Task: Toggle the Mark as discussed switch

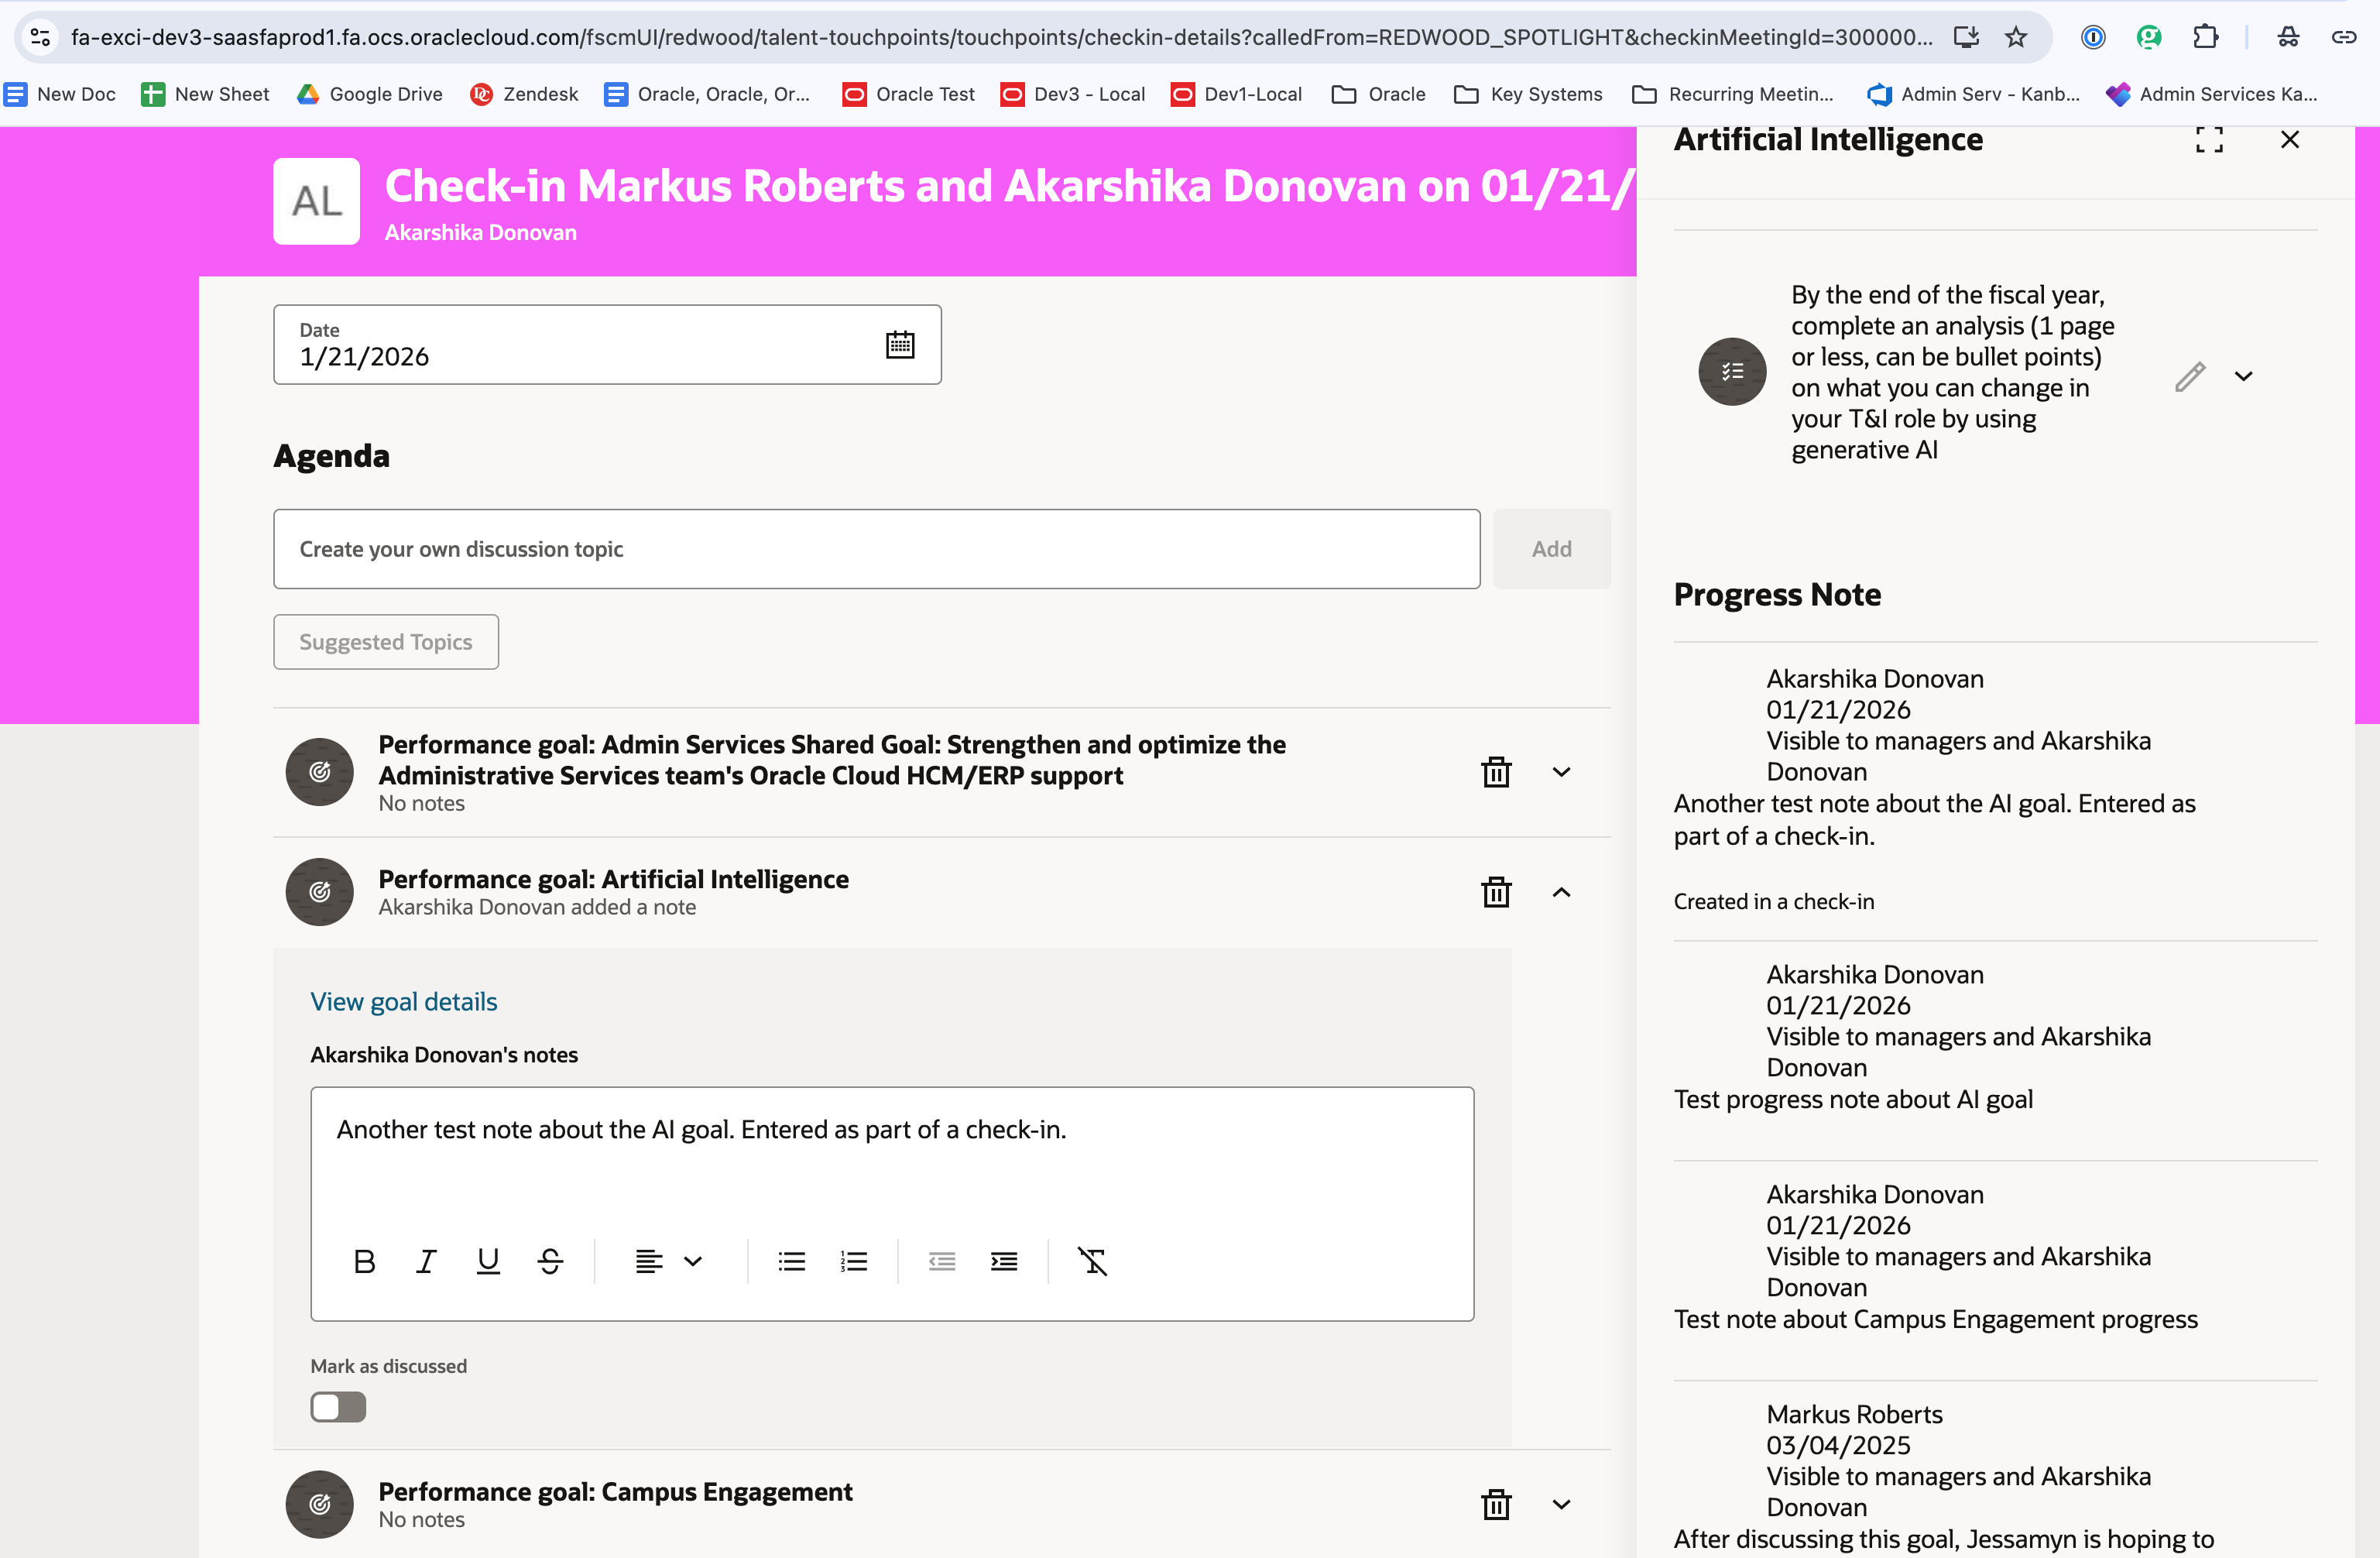Action: coord(338,1406)
